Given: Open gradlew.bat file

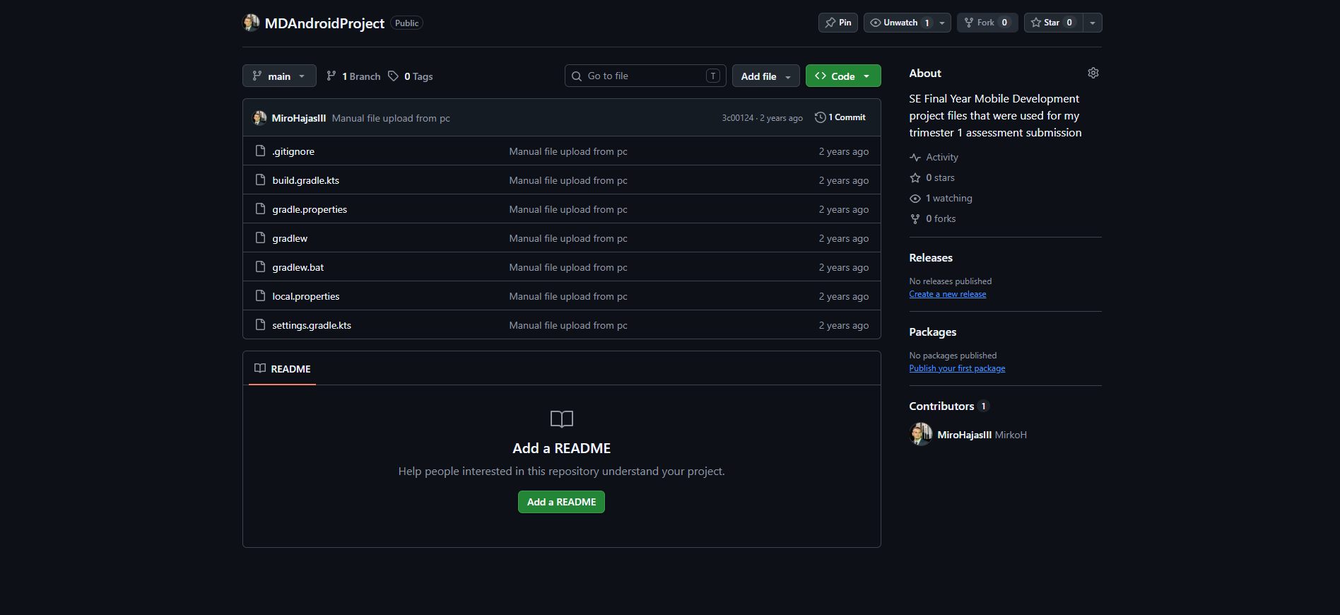Looking at the screenshot, I should pyautogui.click(x=298, y=267).
